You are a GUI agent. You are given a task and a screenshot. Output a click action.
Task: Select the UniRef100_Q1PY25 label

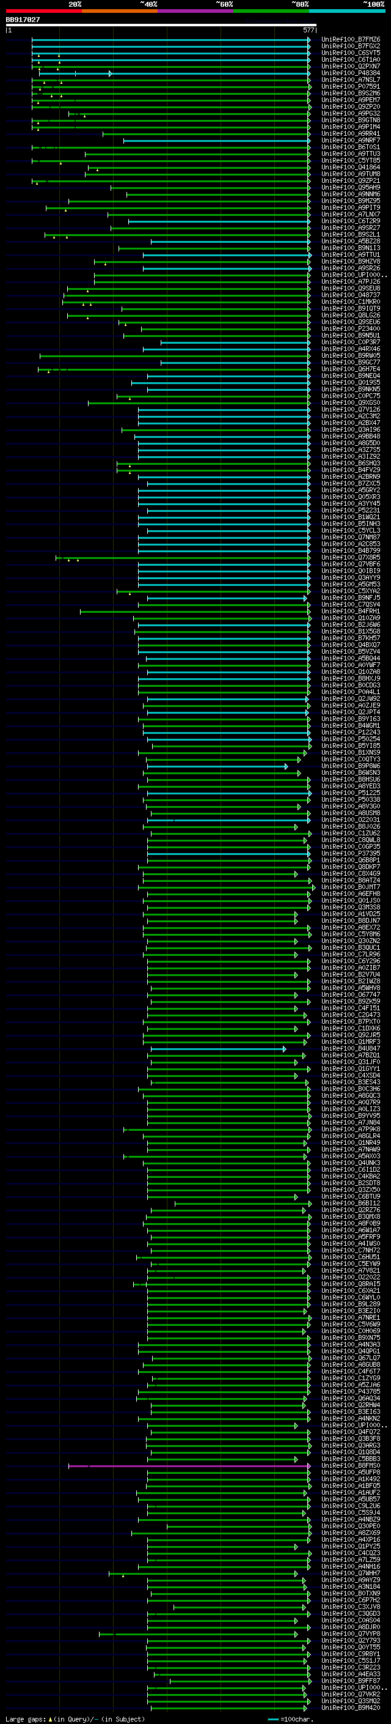pos(351,1546)
